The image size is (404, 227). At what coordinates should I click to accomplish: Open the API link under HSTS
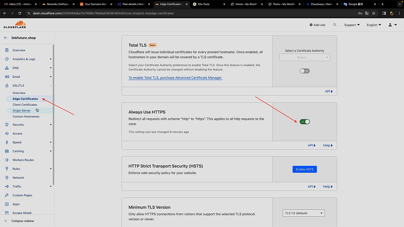[312, 187]
